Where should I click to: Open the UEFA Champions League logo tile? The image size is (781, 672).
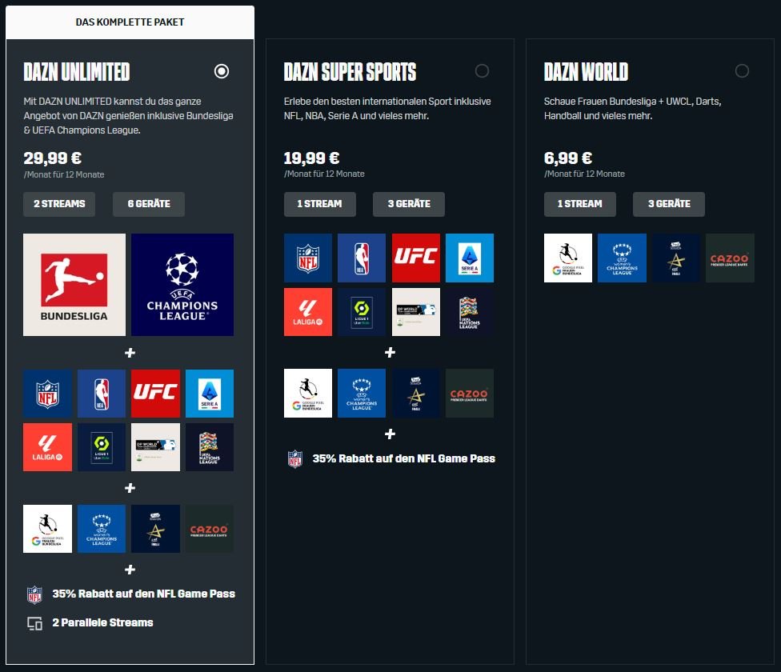click(182, 285)
